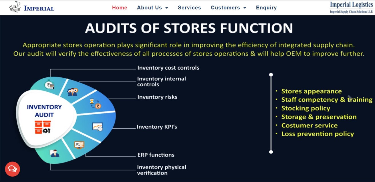The height and width of the screenshot is (182, 375).
Task: Click the orange storage boxes Inventory Audit icon
Action: pyautogui.click(x=43, y=127)
